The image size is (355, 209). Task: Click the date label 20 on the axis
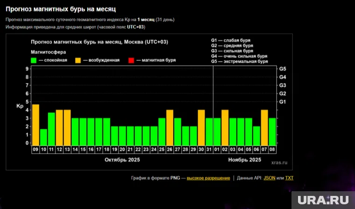pyautogui.click(x=122, y=150)
